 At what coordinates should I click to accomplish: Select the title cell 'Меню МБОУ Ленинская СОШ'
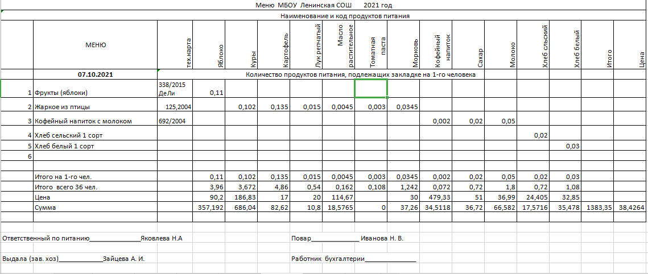(304, 5)
